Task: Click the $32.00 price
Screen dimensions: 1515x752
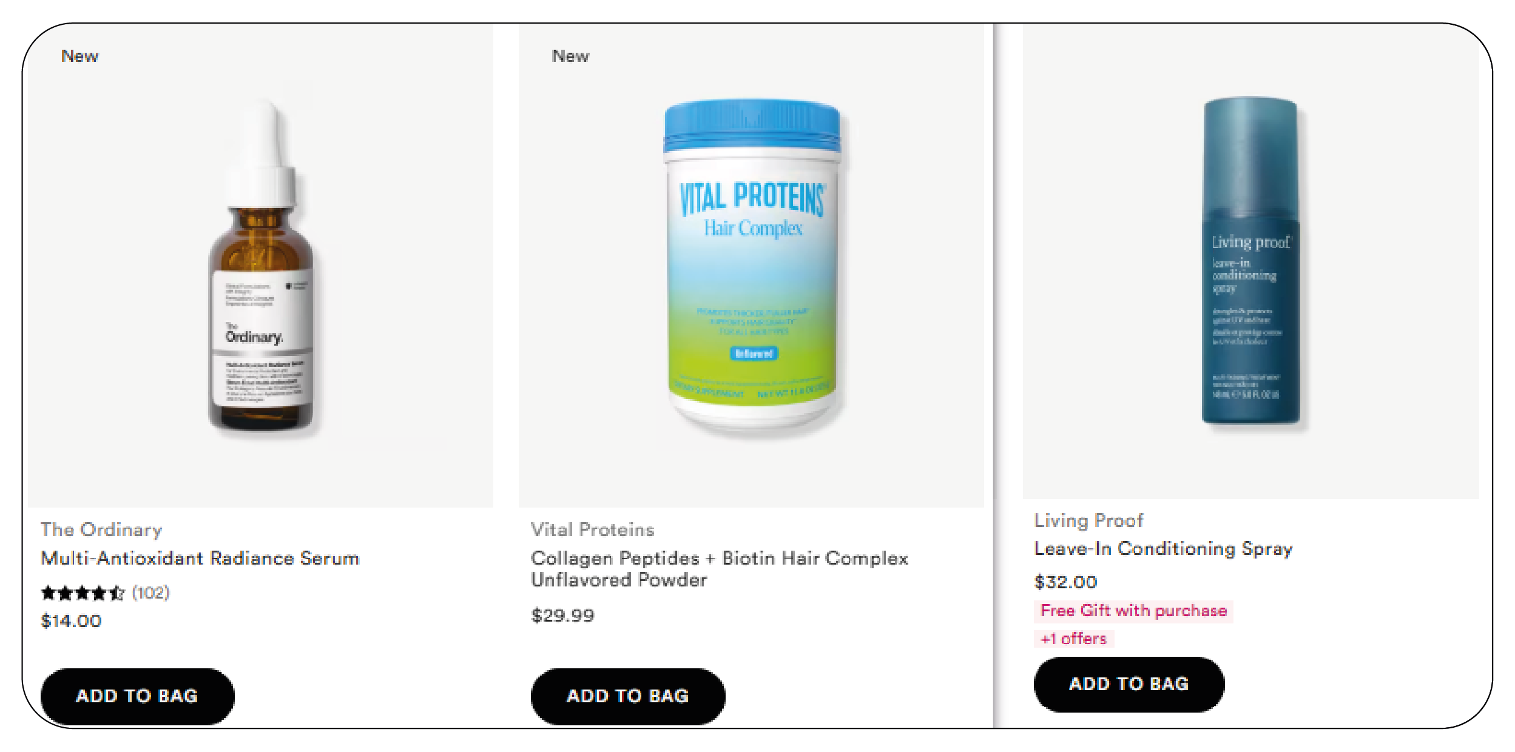Action: 1065,582
